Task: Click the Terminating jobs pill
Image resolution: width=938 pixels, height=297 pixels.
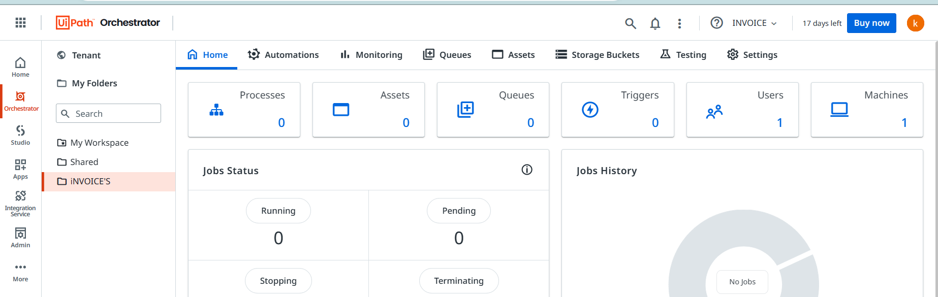Action: (459, 281)
